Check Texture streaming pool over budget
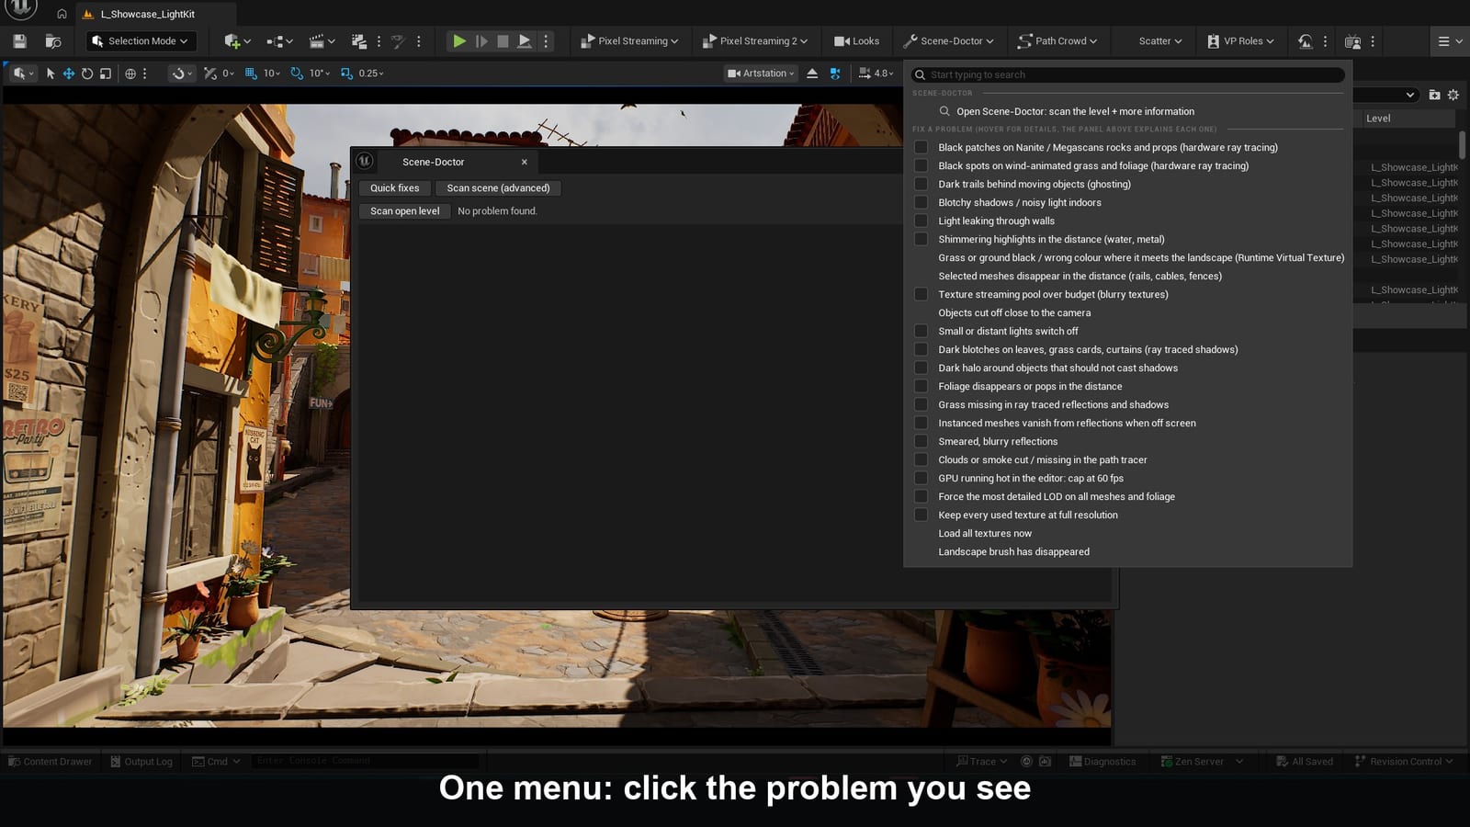The width and height of the screenshot is (1470, 827). tap(921, 294)
